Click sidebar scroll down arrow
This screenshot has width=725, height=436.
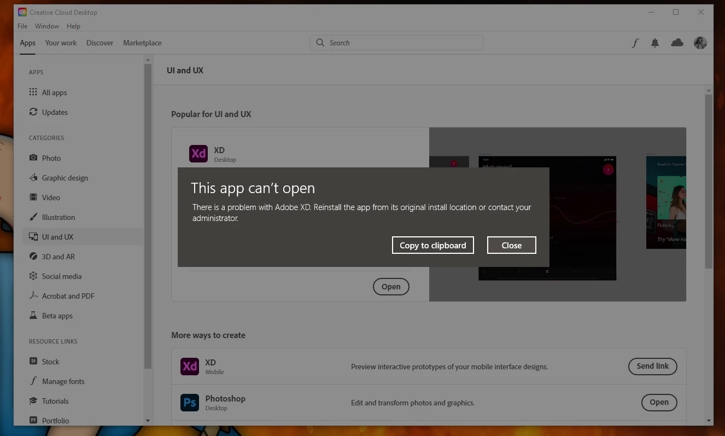[148, 421]
